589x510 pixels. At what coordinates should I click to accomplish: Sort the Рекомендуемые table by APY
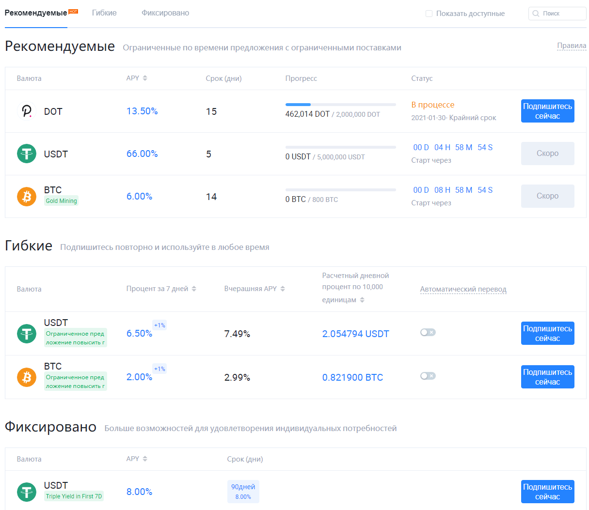145,78
